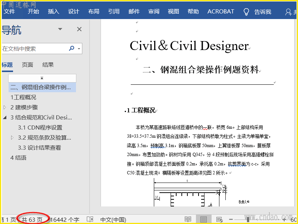
Task: Open the search options dropdown arrow
Action: point(79,49)
